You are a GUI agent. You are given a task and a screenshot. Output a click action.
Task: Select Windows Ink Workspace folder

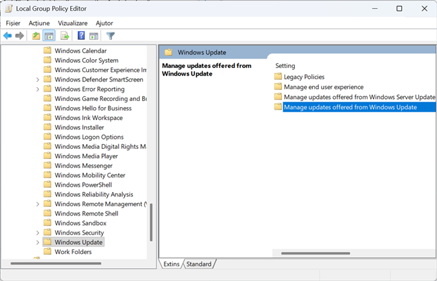coord(88,118)
